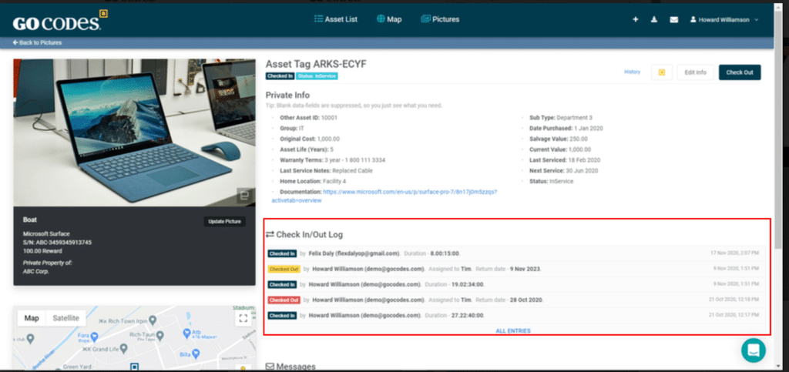The image size is (789, 372).
Task: Click the plus icon to add asset
Action: pos(636,19)
